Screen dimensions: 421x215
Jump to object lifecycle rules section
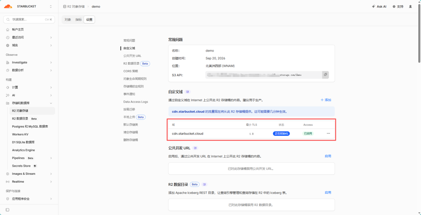tap(135, 79)
